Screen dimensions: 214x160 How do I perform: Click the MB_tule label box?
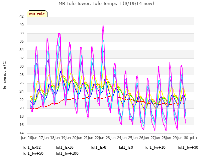(37, 14)
